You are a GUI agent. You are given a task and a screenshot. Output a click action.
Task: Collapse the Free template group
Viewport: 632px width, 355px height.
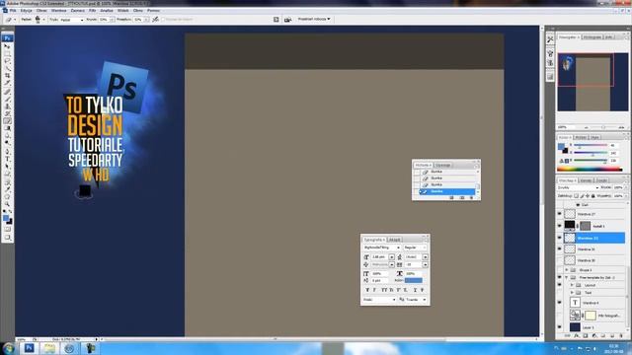567,278
